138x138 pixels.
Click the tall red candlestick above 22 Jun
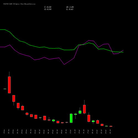(9, 85)
